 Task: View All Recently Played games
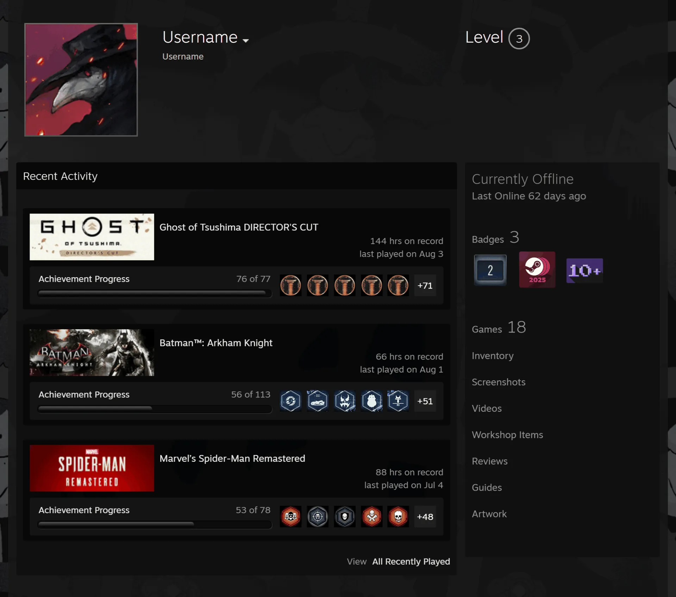point(411,561)
